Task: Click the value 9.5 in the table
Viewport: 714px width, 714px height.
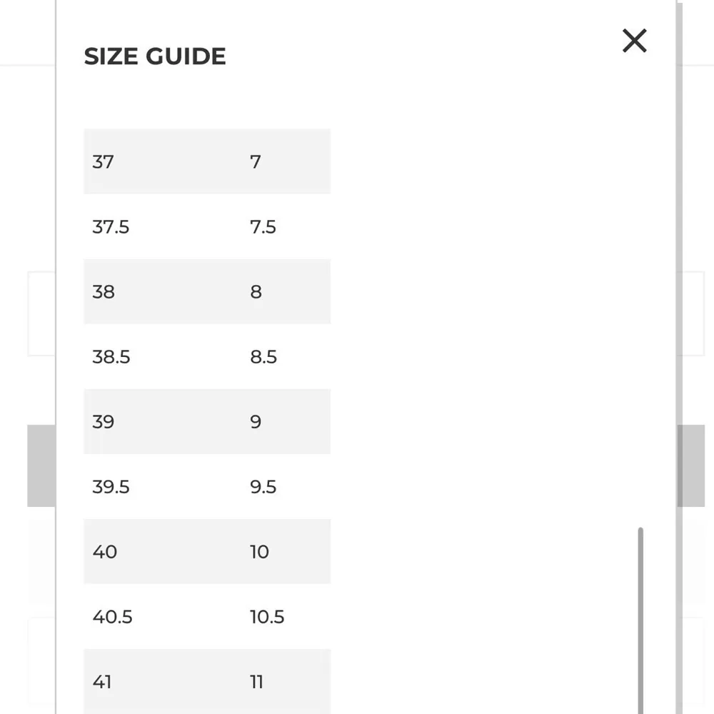Action: [263, 487]
